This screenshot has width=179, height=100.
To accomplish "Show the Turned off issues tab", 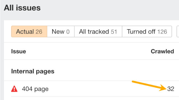I will click(147, 31).
